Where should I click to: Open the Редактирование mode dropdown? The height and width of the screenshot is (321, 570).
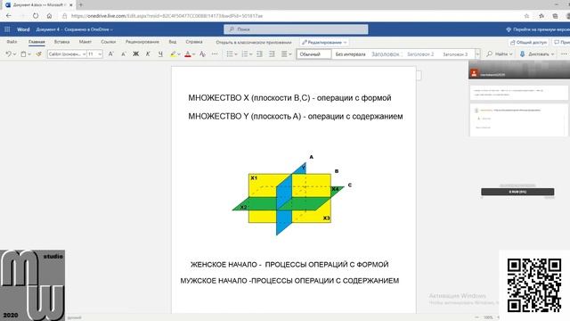pos(324,42)
